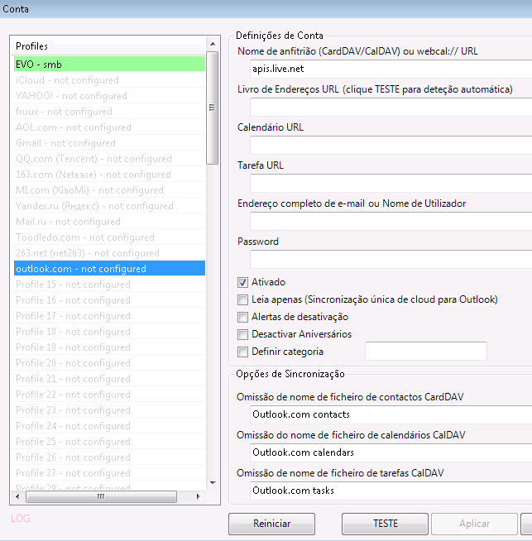Click the Definir categoria text box
This screenshot has width=532, height=541.
tap(426, 352)
